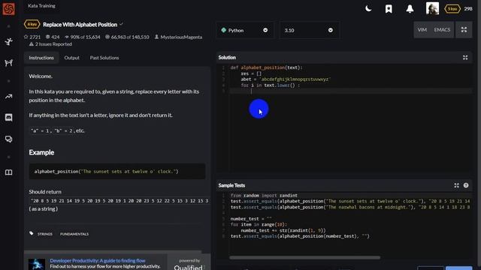The width and height of the screenshot is (481, 270).
Task: Switch to the Output tab
Action: (72, 58)
